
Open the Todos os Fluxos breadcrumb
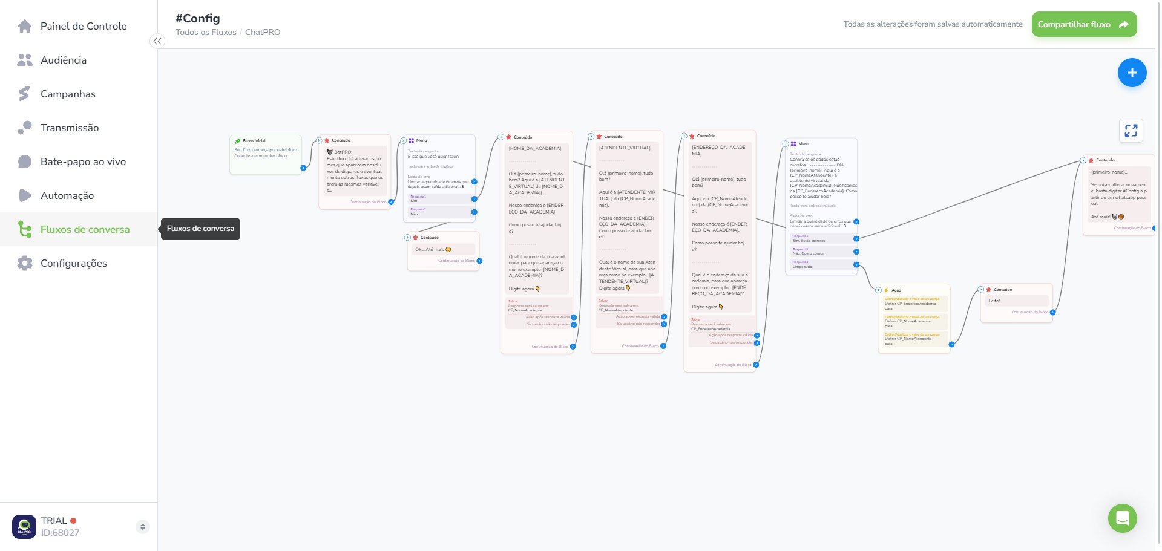(x=206, y=32)
